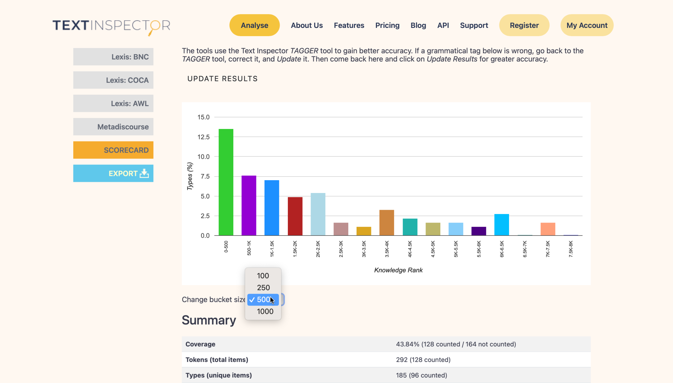Open the Blog link
673x383 pixels.
click(x=418, y=25)
